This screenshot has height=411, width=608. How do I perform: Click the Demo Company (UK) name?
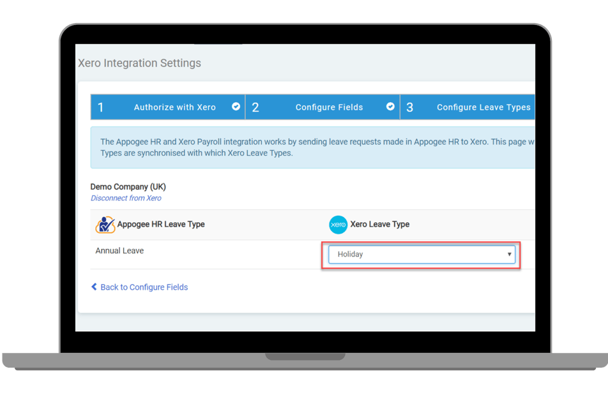(x=128, y=187)
